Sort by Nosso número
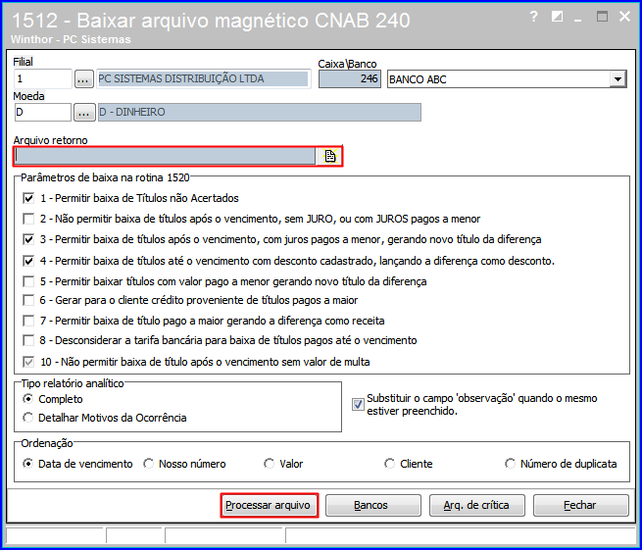 (x=148, y=464)
